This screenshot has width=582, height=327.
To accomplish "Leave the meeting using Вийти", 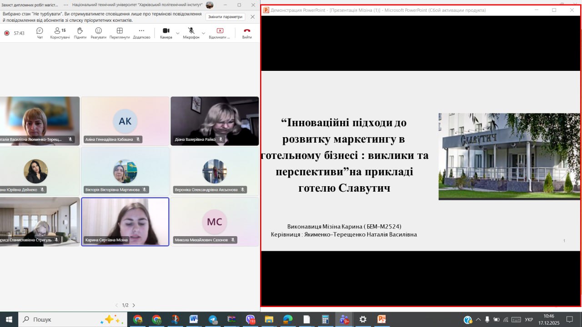I will coord(247,33).
